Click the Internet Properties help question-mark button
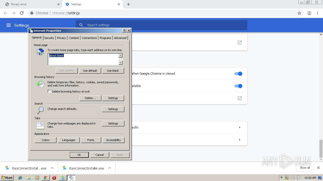The height and width of the screenshot is (181, 323). click(x=124, y=30)
